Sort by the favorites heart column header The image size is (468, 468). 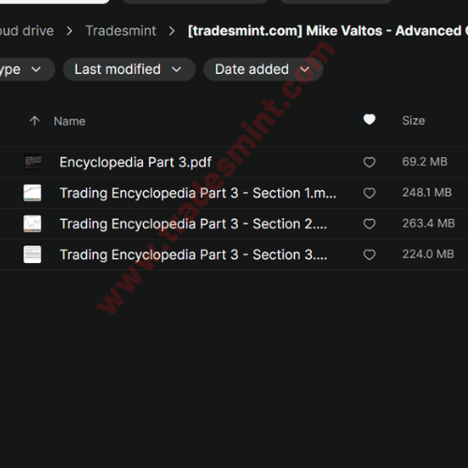[x=370, y=120]
